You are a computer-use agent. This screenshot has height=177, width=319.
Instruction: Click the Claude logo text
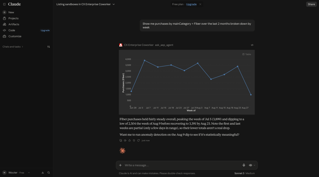(x=14, y=4)
